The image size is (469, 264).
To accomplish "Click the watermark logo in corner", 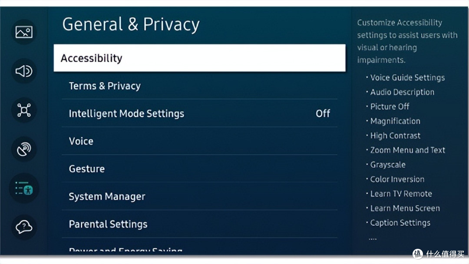I will [x=439, y=254].
